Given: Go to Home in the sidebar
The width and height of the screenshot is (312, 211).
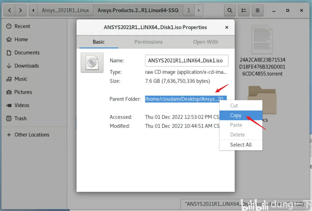Looking at the screenshot, I should (21, 39).
